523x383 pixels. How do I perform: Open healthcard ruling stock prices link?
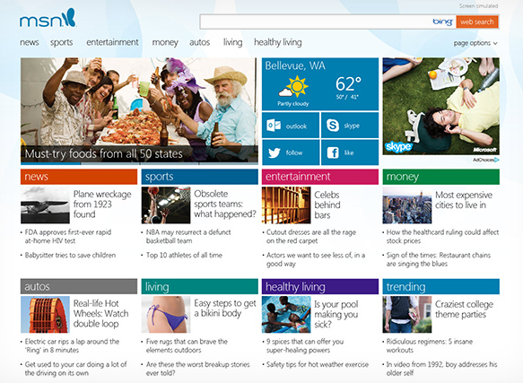442,237
